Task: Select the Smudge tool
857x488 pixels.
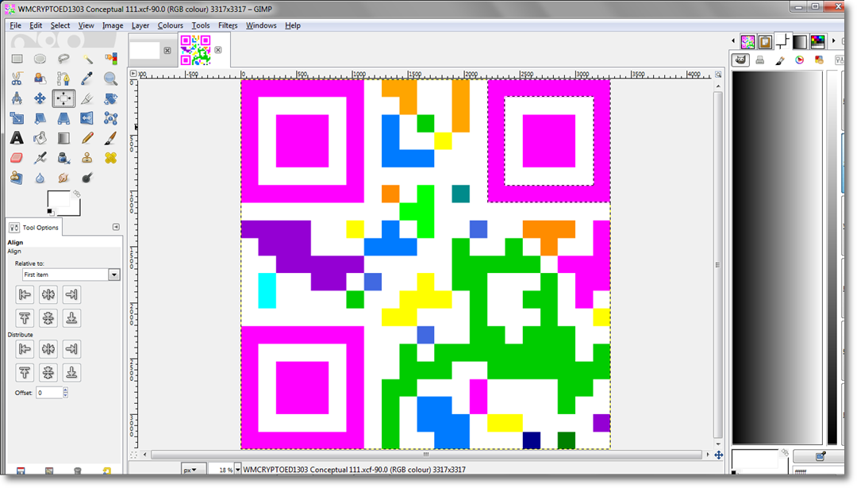Action: (63, 178)
